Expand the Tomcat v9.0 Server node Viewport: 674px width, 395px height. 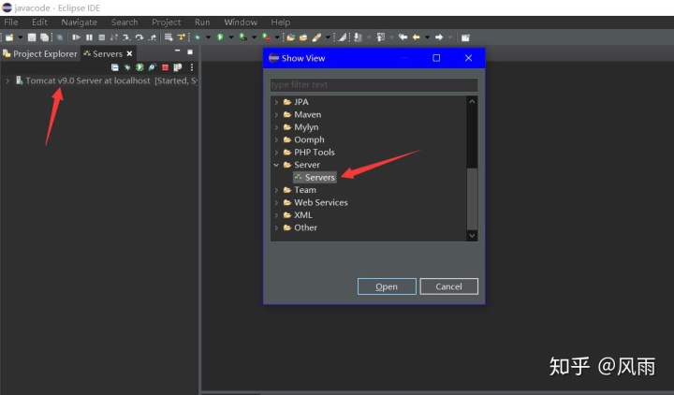coord(7,80)
